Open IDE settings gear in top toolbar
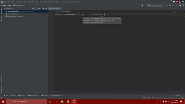The width and height of the screenshot is (185, 104). 183,5
